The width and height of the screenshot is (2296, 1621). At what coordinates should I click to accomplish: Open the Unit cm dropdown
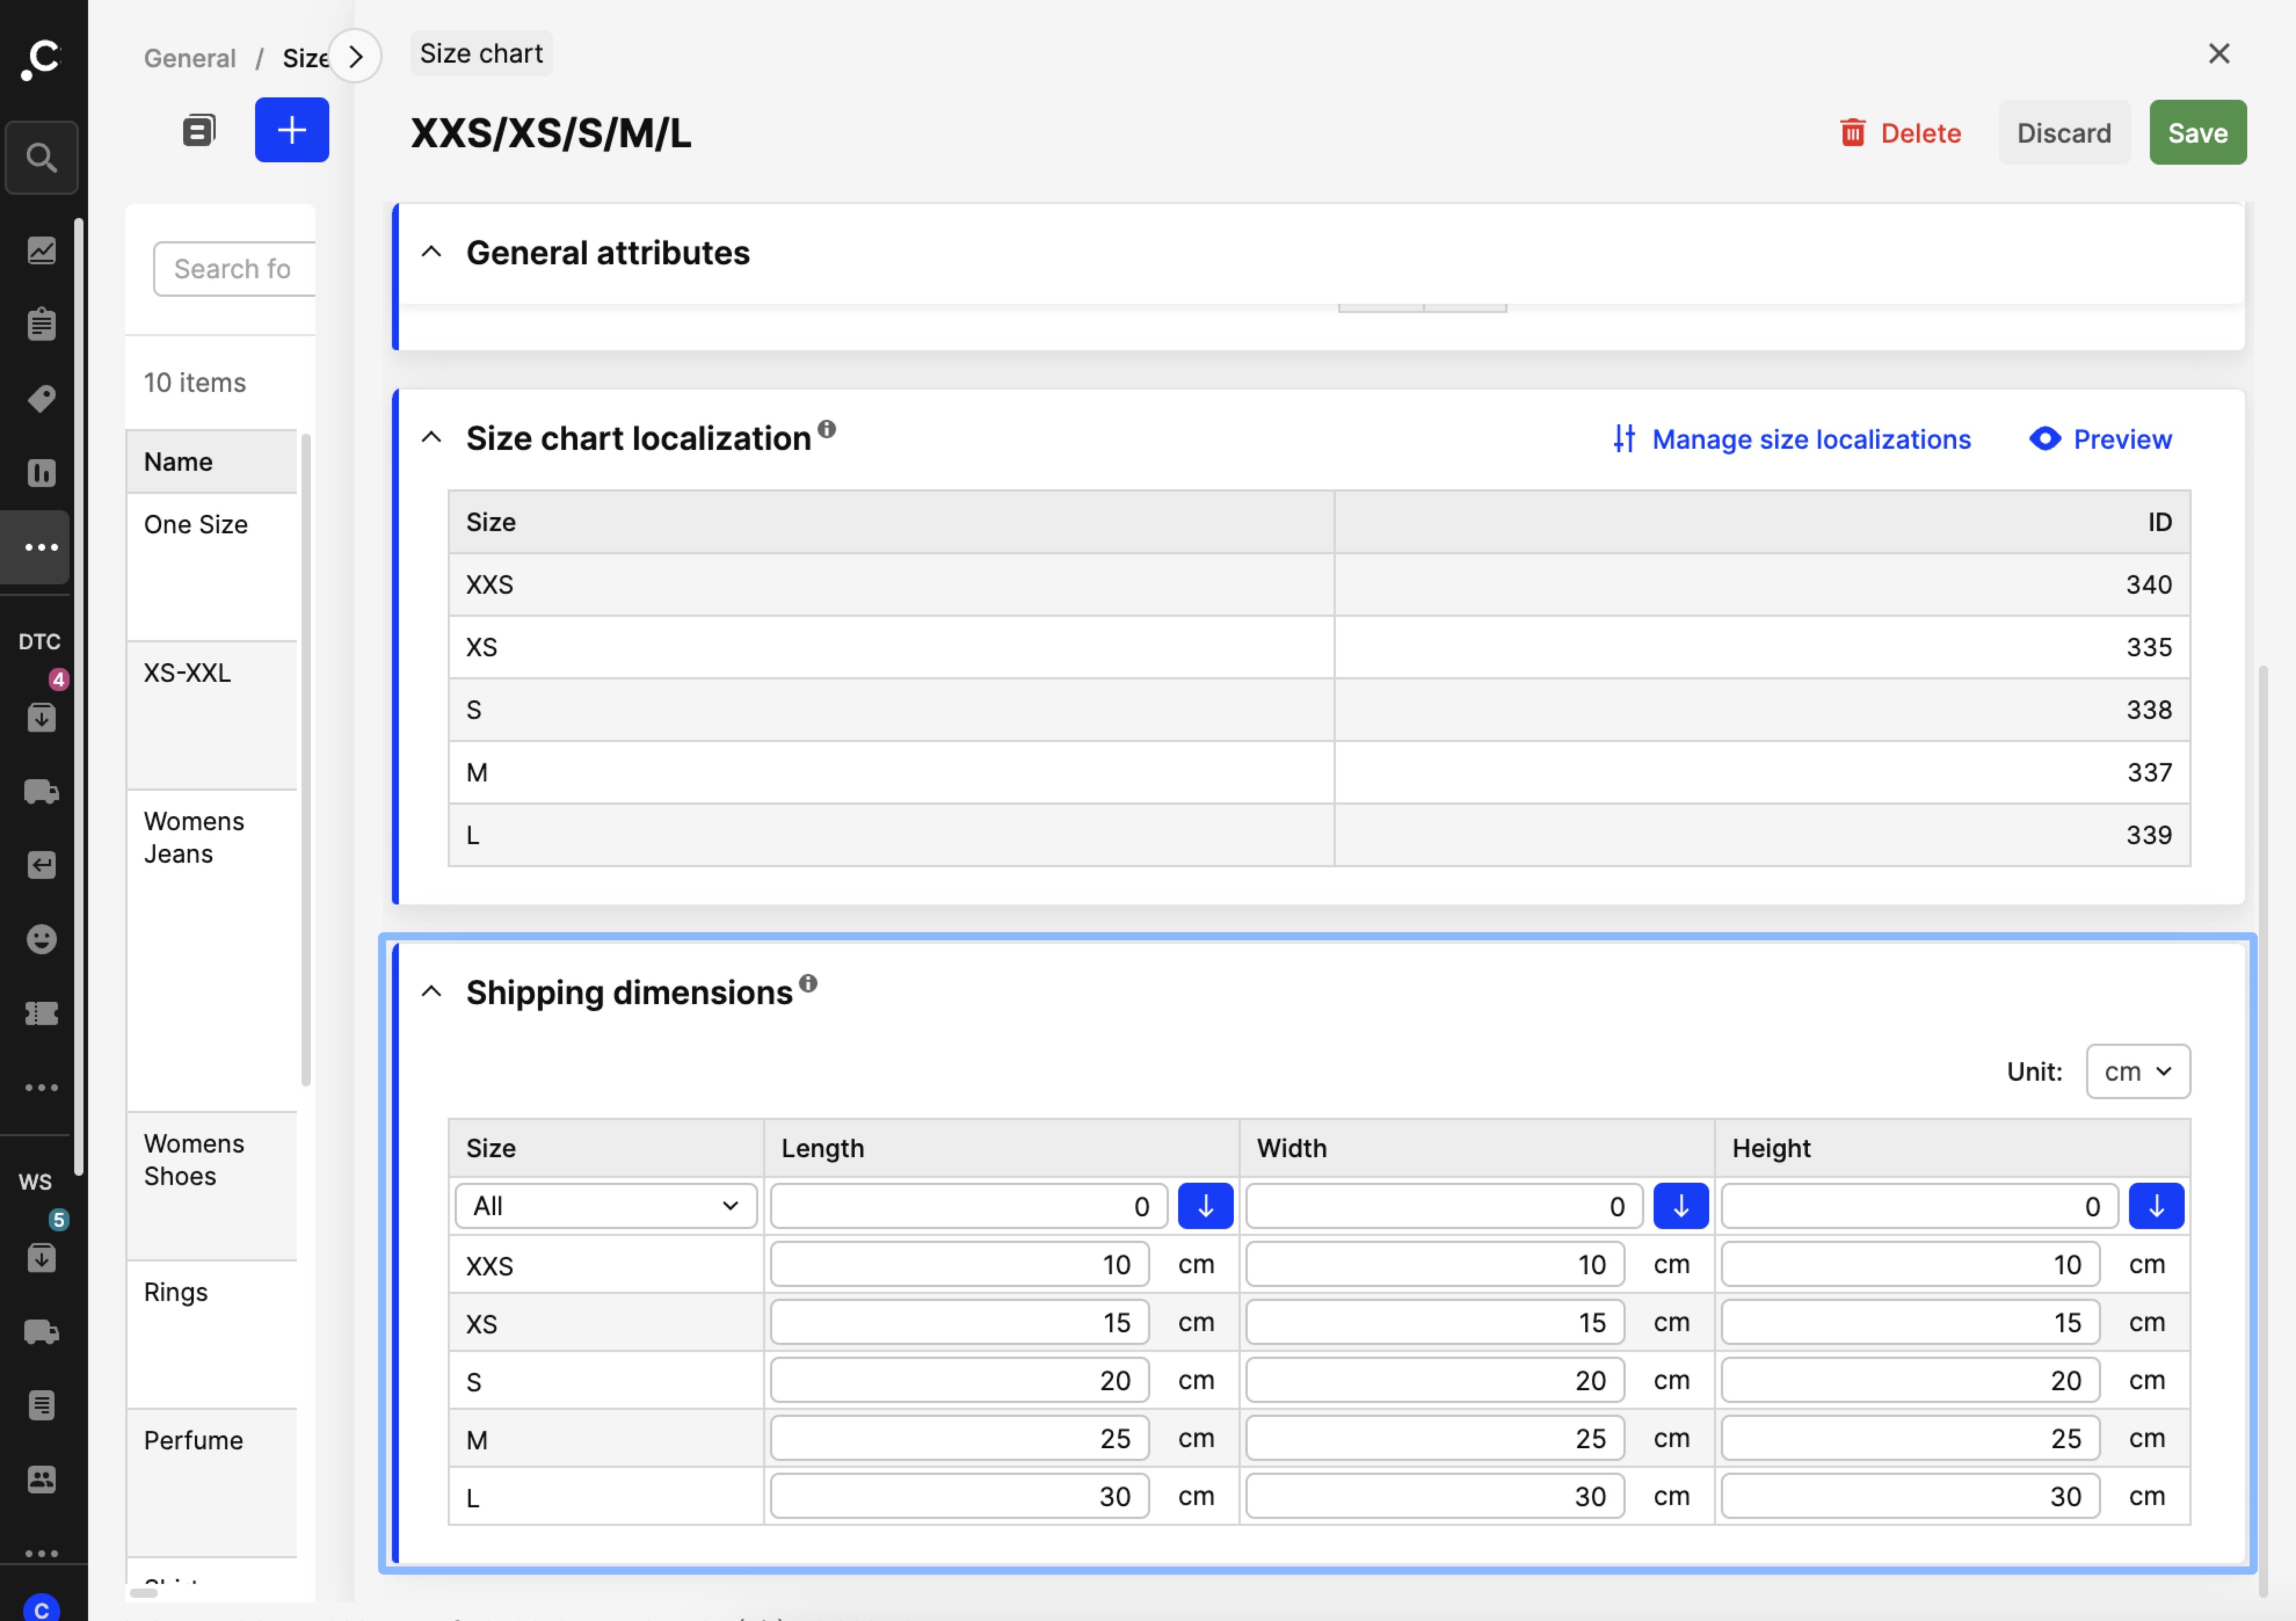pos(2138,1071)
